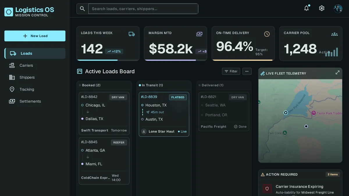Open load card #LD-8845

(x=104, y=161)
